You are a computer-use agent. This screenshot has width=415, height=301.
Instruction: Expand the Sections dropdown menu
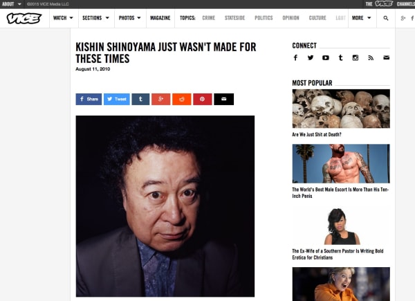(96, 18)
